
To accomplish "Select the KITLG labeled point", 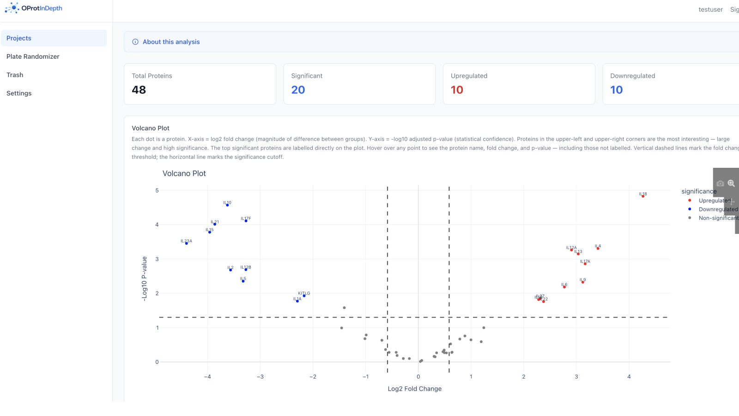I will [x=304, y=296].
